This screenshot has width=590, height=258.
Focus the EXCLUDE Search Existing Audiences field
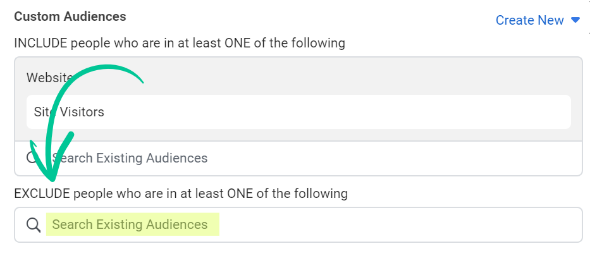pos(298,224)
